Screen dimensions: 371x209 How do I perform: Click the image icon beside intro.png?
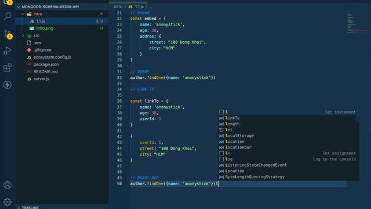tap(32, 28)
